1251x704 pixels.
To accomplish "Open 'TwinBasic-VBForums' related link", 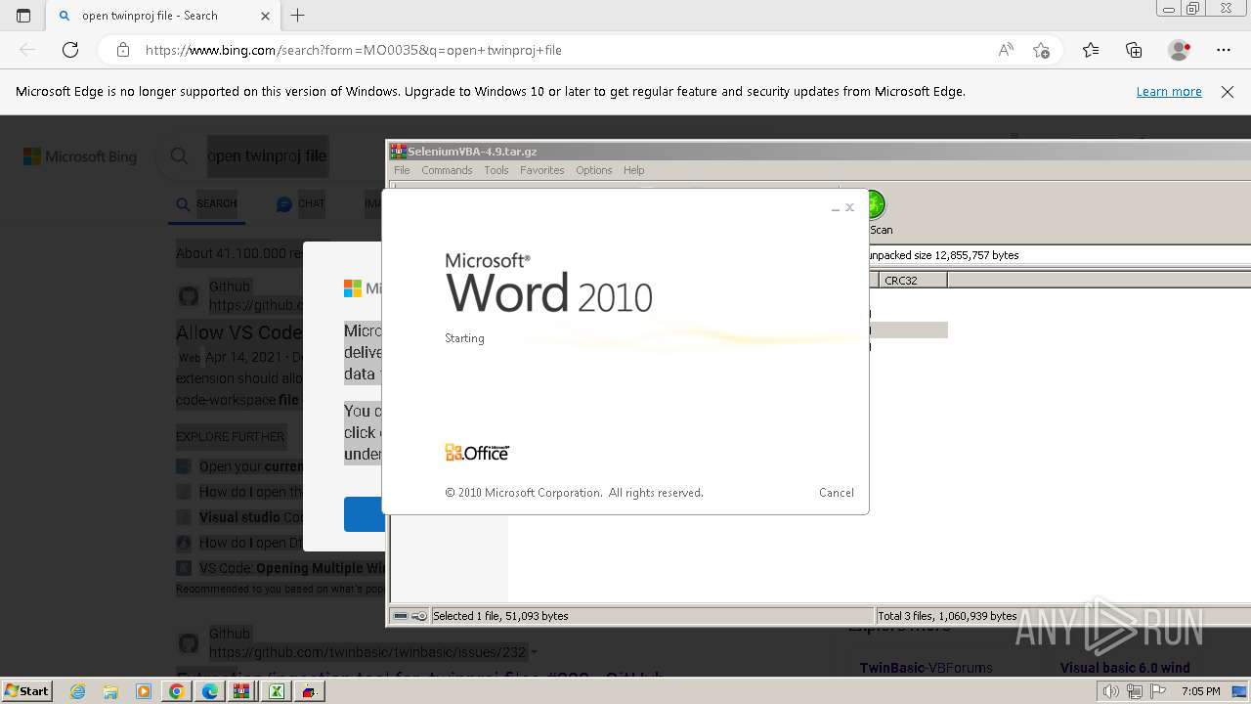I will [x=926, y=668].
